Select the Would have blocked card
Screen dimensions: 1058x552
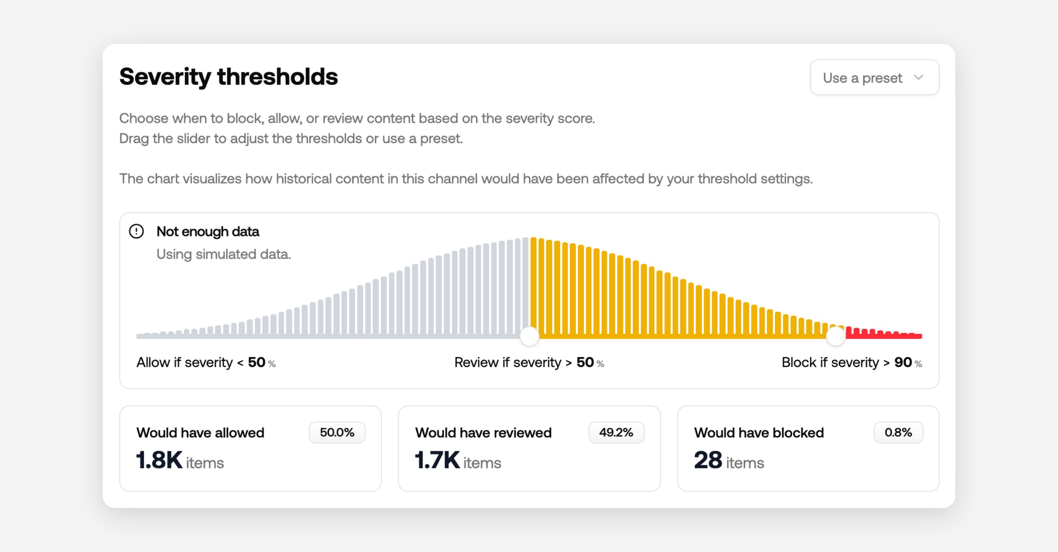(808, 448)
